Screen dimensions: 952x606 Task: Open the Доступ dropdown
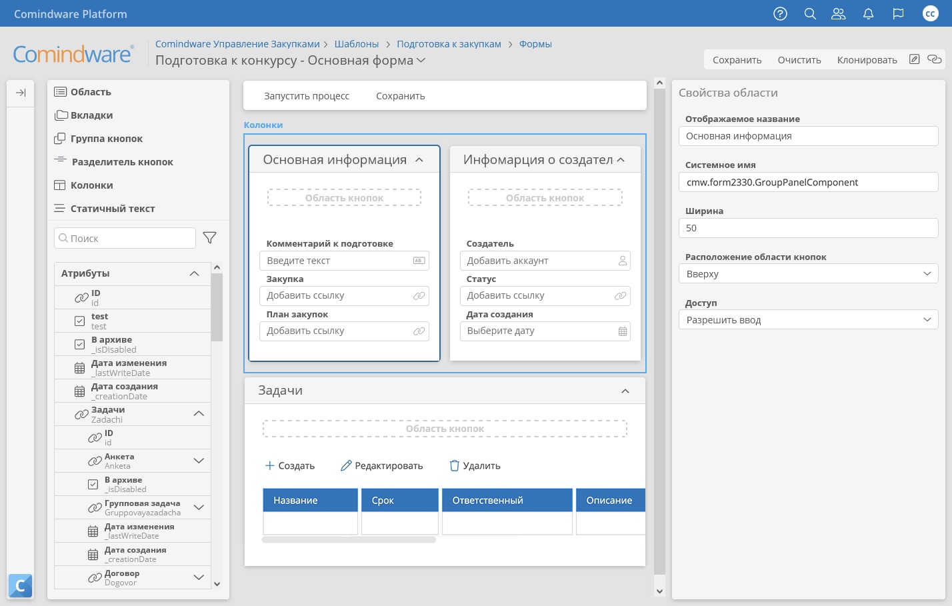(807, 320)
